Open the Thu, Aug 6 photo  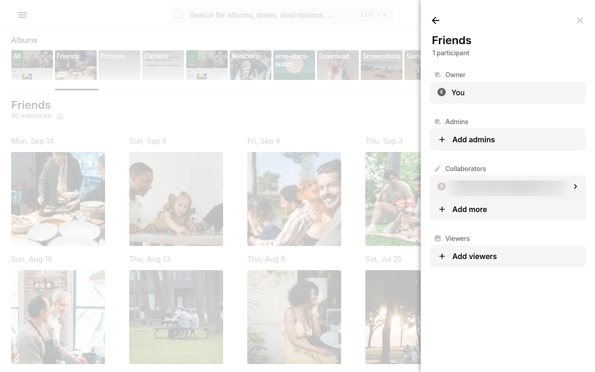pyautogui.click(x=294, y=317)
